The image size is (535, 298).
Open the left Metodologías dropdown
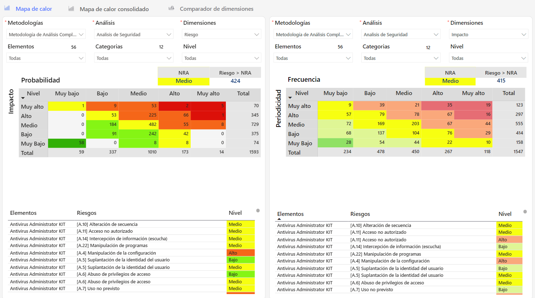tap(46, 34)
